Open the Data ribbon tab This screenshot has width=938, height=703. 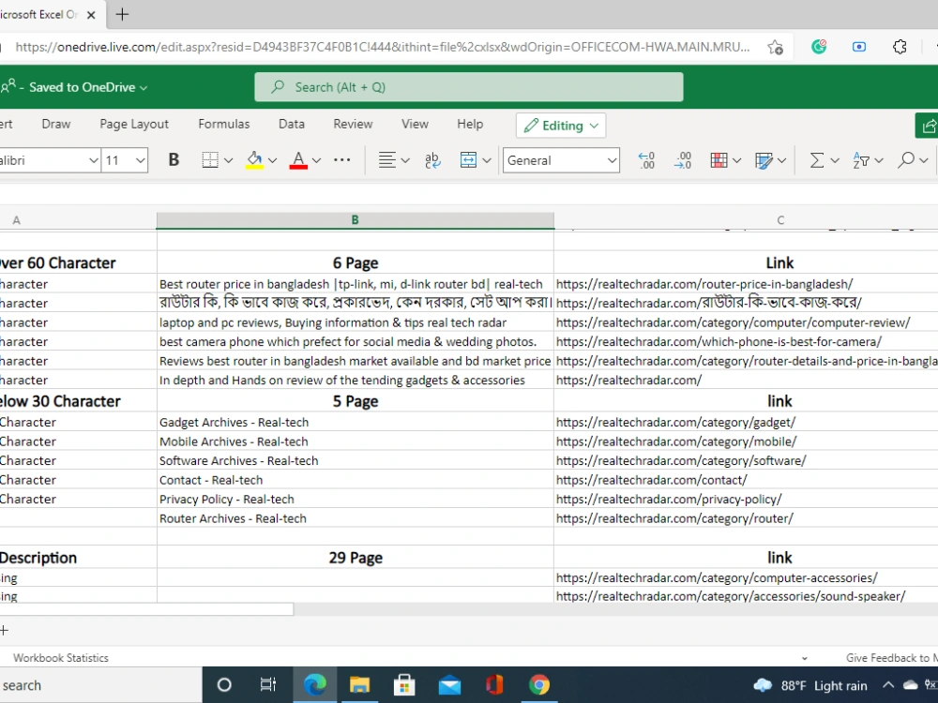(292, 124)
